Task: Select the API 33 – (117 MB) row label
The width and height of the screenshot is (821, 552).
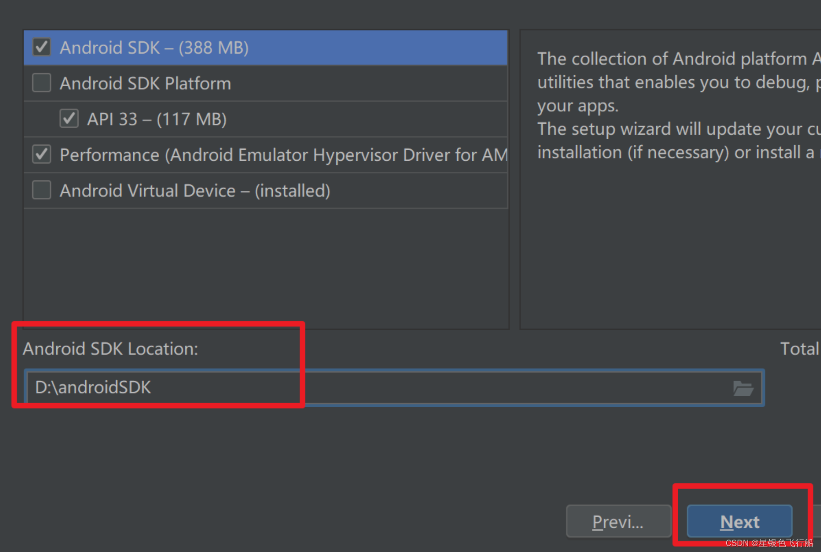Action: click(x=157, y=119)
